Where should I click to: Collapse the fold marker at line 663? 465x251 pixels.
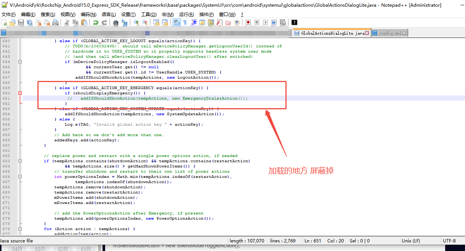(x=20, y=161)
